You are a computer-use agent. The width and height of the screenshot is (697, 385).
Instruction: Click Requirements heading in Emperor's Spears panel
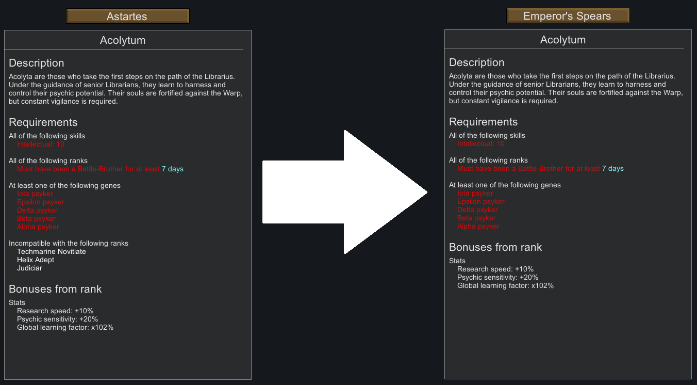pos(484,122)
